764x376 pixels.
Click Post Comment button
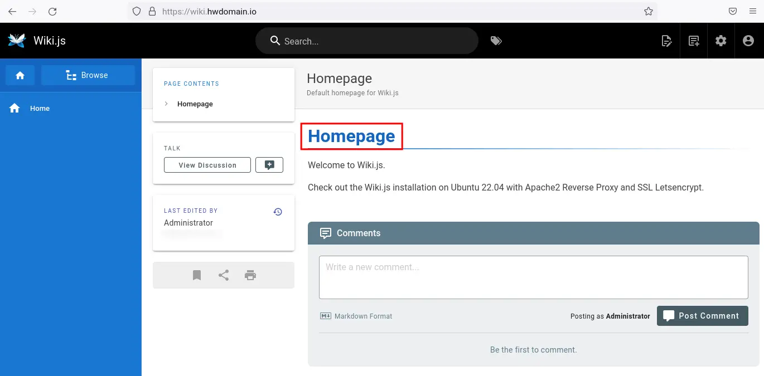tap(702, 316)
